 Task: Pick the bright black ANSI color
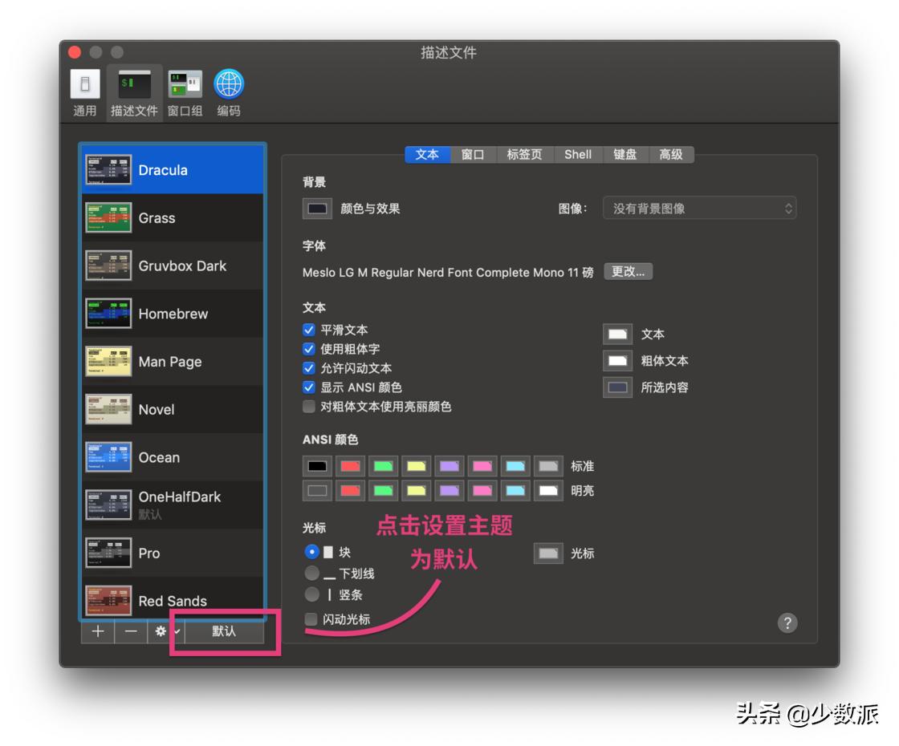317,490
